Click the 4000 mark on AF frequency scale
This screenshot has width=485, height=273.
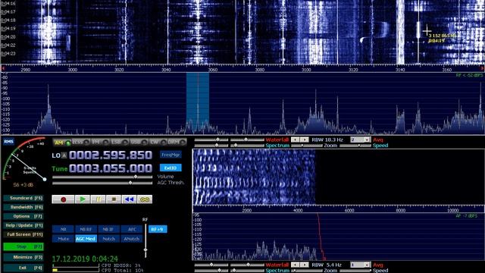[x=298, y=211]
